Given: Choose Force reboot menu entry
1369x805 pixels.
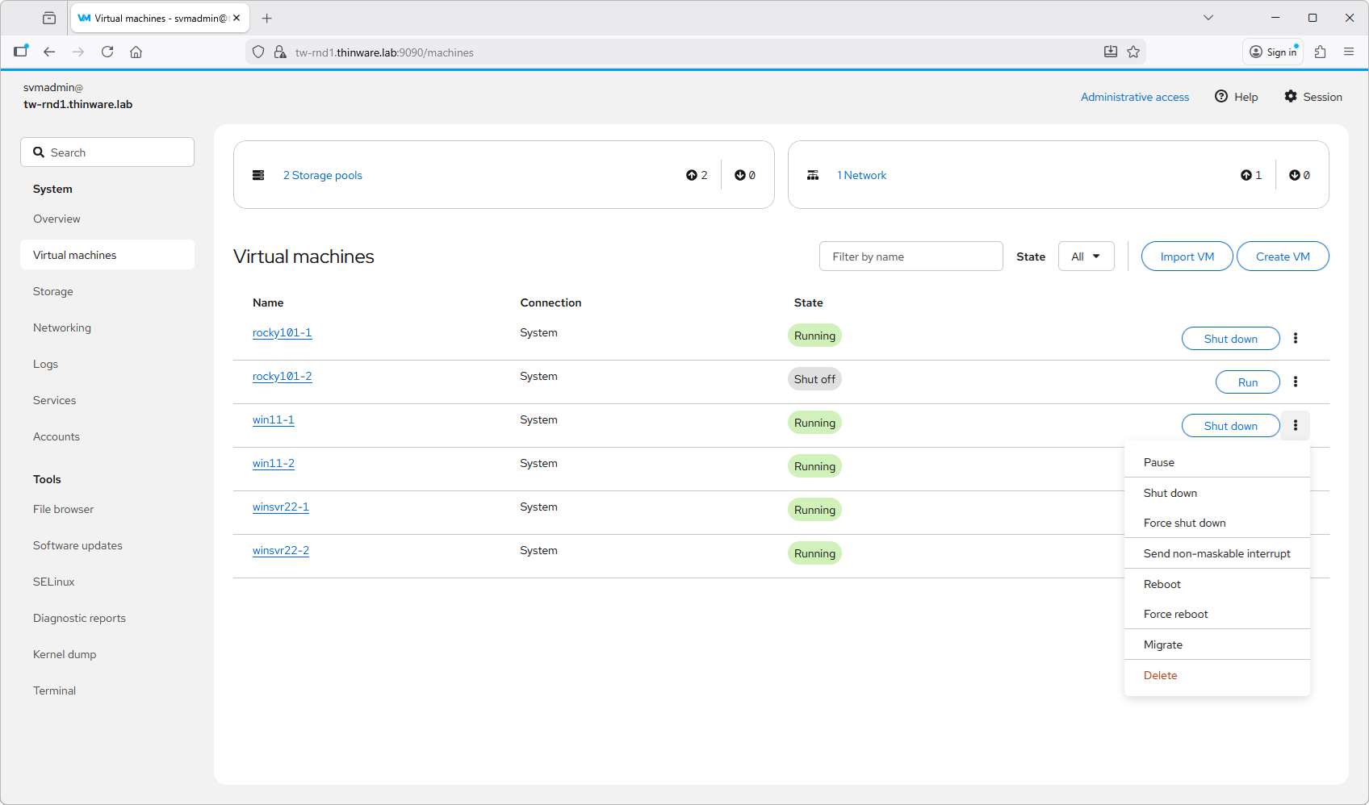Looking at the screenshot, I should click(1217, 614).
